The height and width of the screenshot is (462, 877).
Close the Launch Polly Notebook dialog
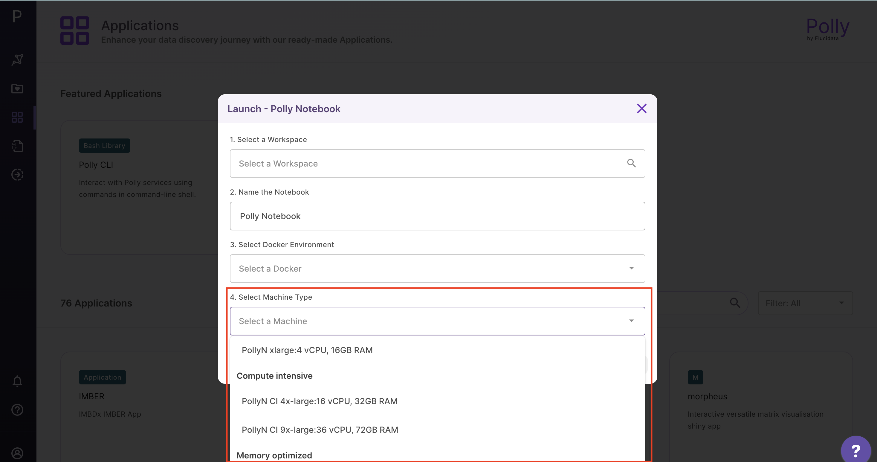(x=641, y=108)
